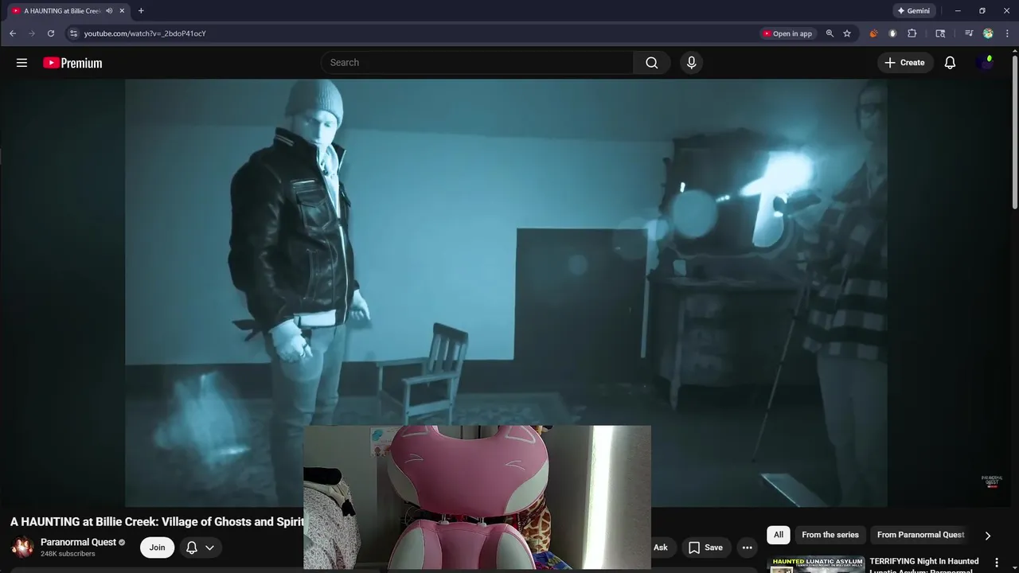This screenshot has width=1019, height=573.
Task: Open Lunatic Asylum recommended video thumbnail
Action: click(x=815, y=564)
